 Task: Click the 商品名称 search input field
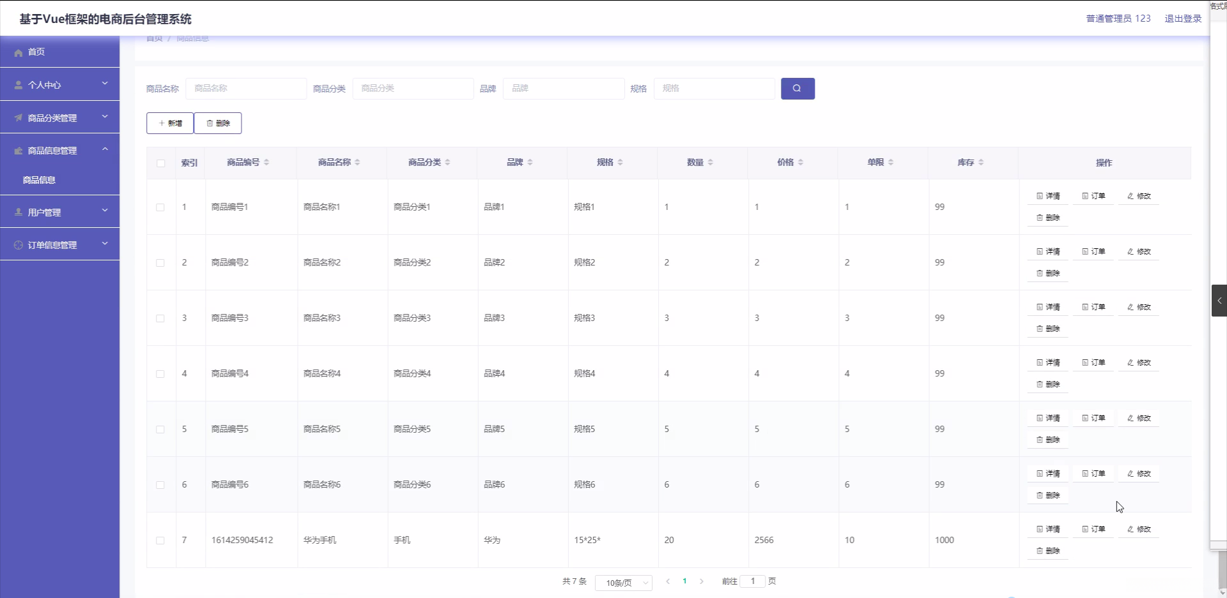coord(246,89)
